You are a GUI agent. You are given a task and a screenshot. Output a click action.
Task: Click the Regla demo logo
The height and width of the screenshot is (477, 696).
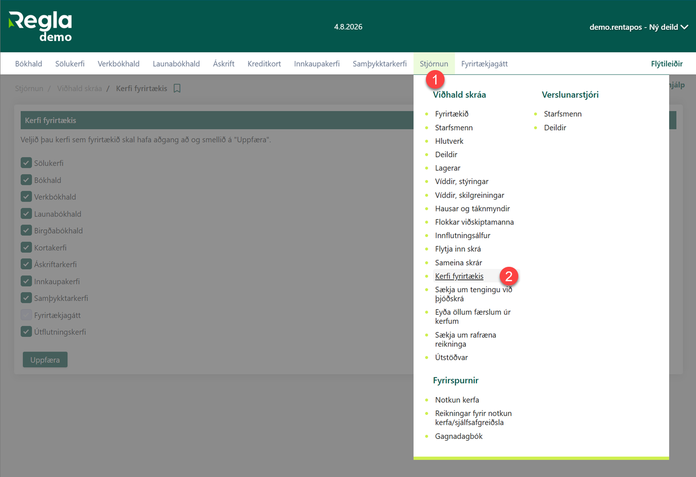40,26
